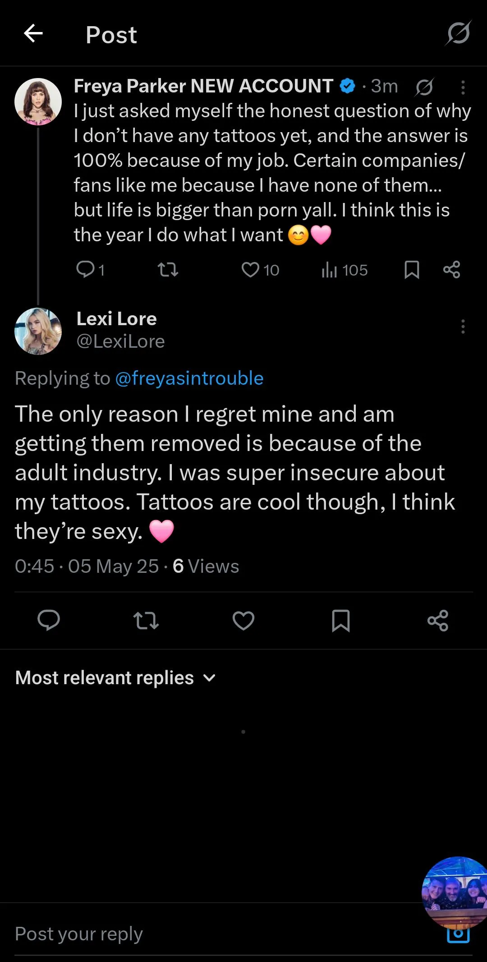Open three-dot menu on Lexi Lore's reply
Viewport: 487px width, 962px height.
(463, 326)
